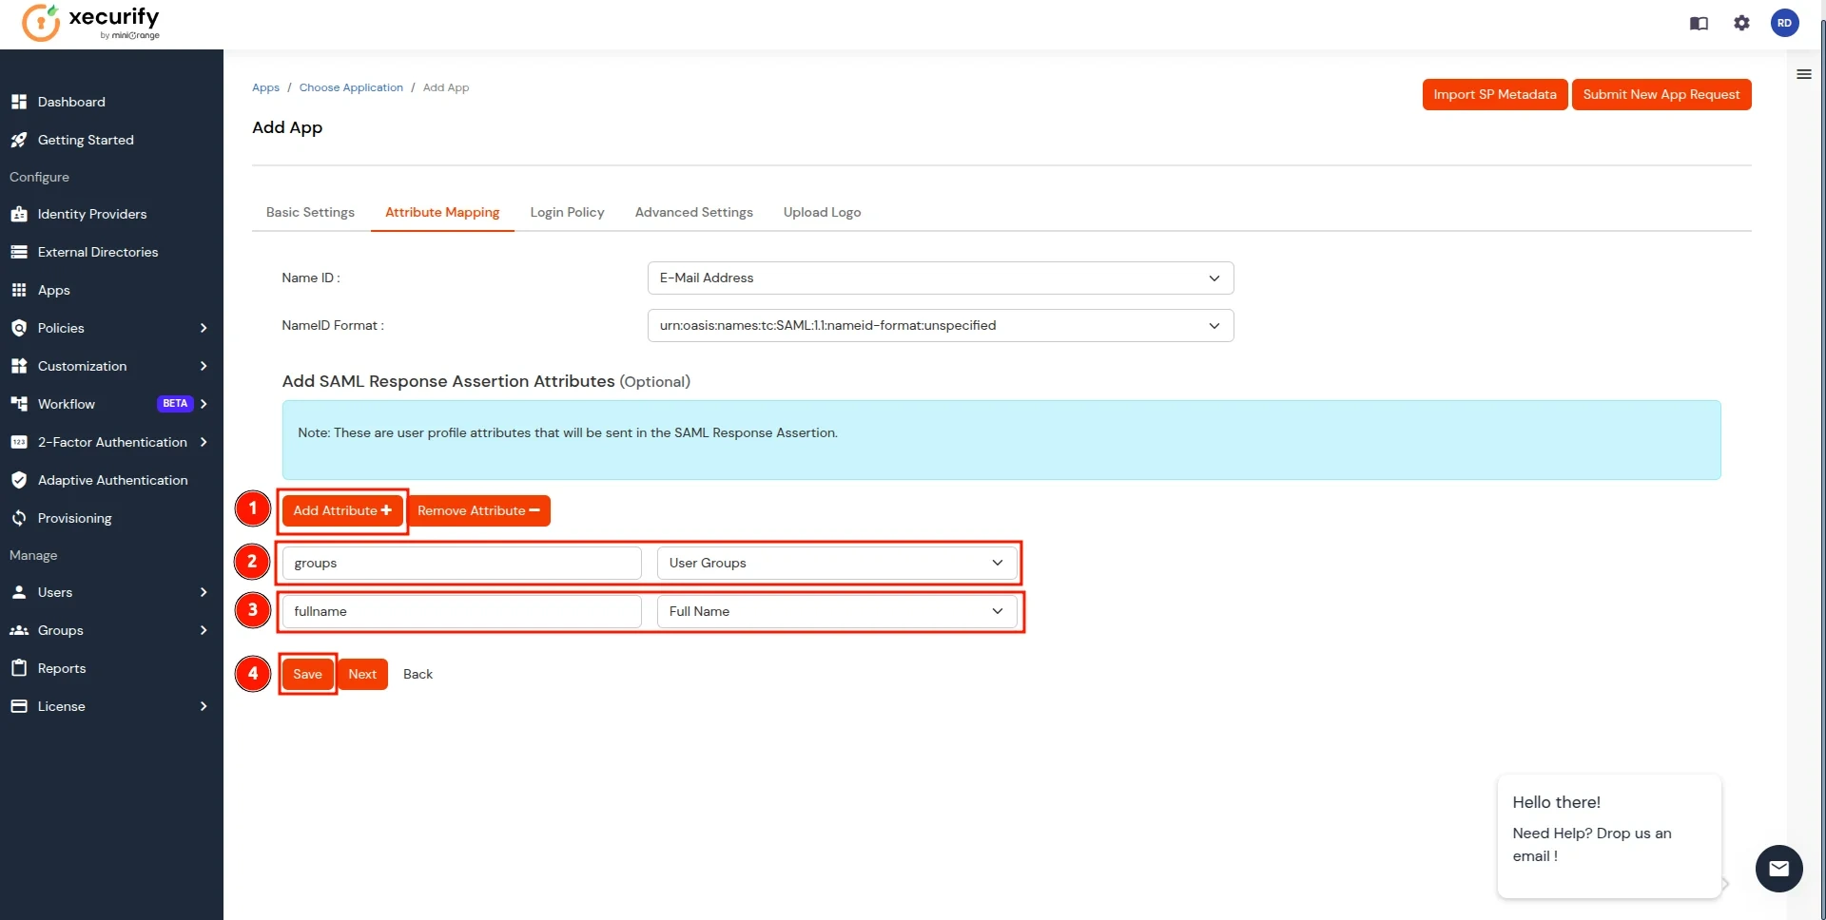Image resolution: width=1826 pixels, height=920 pixels.
Task: Open Apps from the sidebar
Action: click(54, 290)
